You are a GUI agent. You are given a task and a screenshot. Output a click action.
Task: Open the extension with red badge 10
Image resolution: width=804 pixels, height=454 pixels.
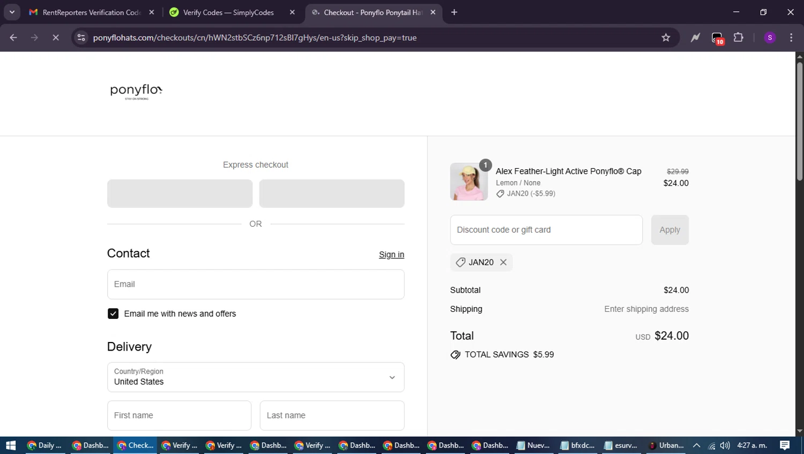tap(717, 38)
